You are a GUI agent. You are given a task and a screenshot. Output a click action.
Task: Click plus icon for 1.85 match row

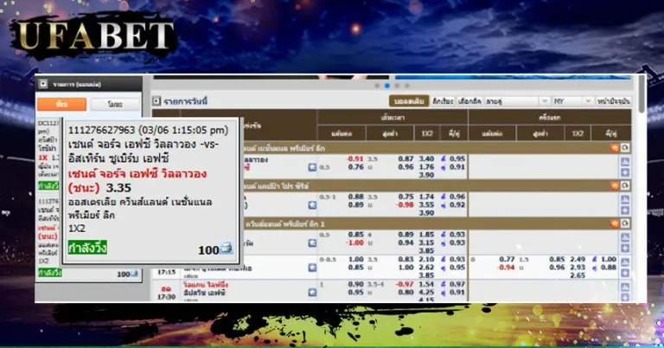(625, 248)
